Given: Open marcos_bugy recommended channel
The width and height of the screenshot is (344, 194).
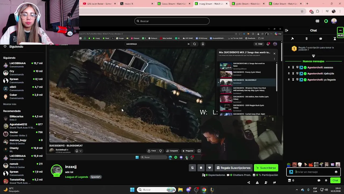Looking at the screenshot, I should pos(23,142).
